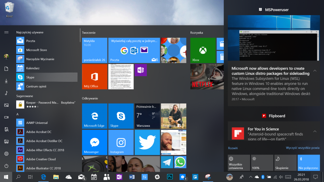Open the People tile
324x182 pixels.
tap(174, 50)
